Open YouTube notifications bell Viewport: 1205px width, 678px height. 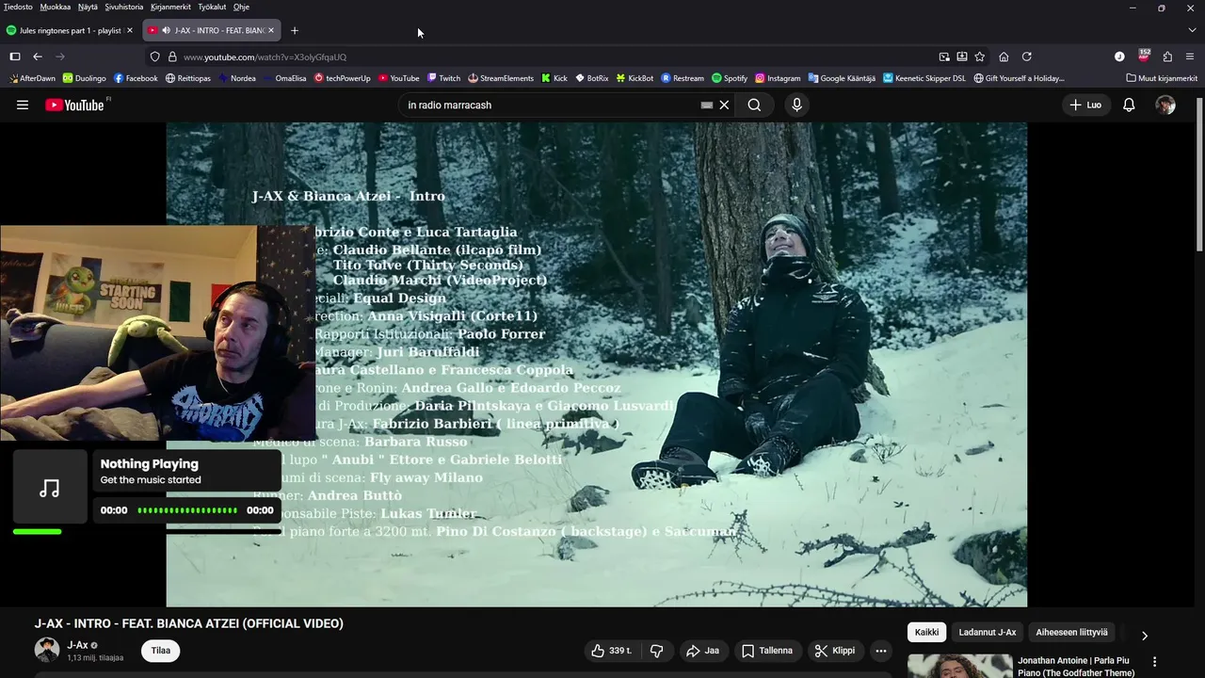1129,105
